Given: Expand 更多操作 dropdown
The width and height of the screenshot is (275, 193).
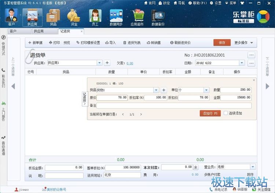Looking at the screenshot, I should [244, 42].
